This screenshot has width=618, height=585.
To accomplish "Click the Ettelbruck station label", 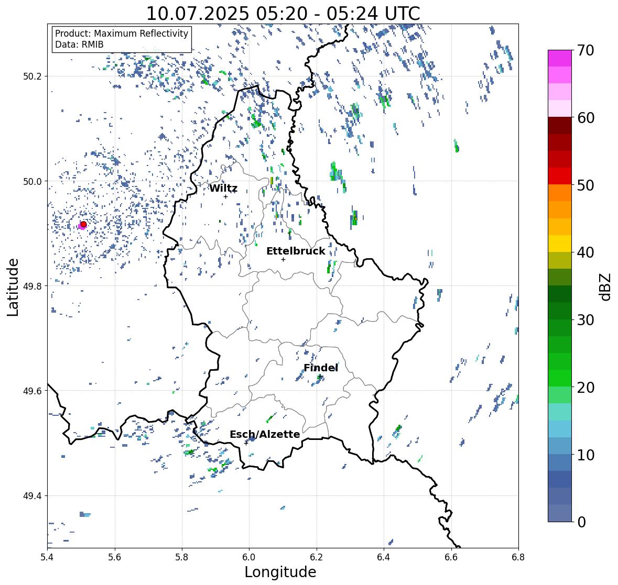I will click(x=296, y=251).
